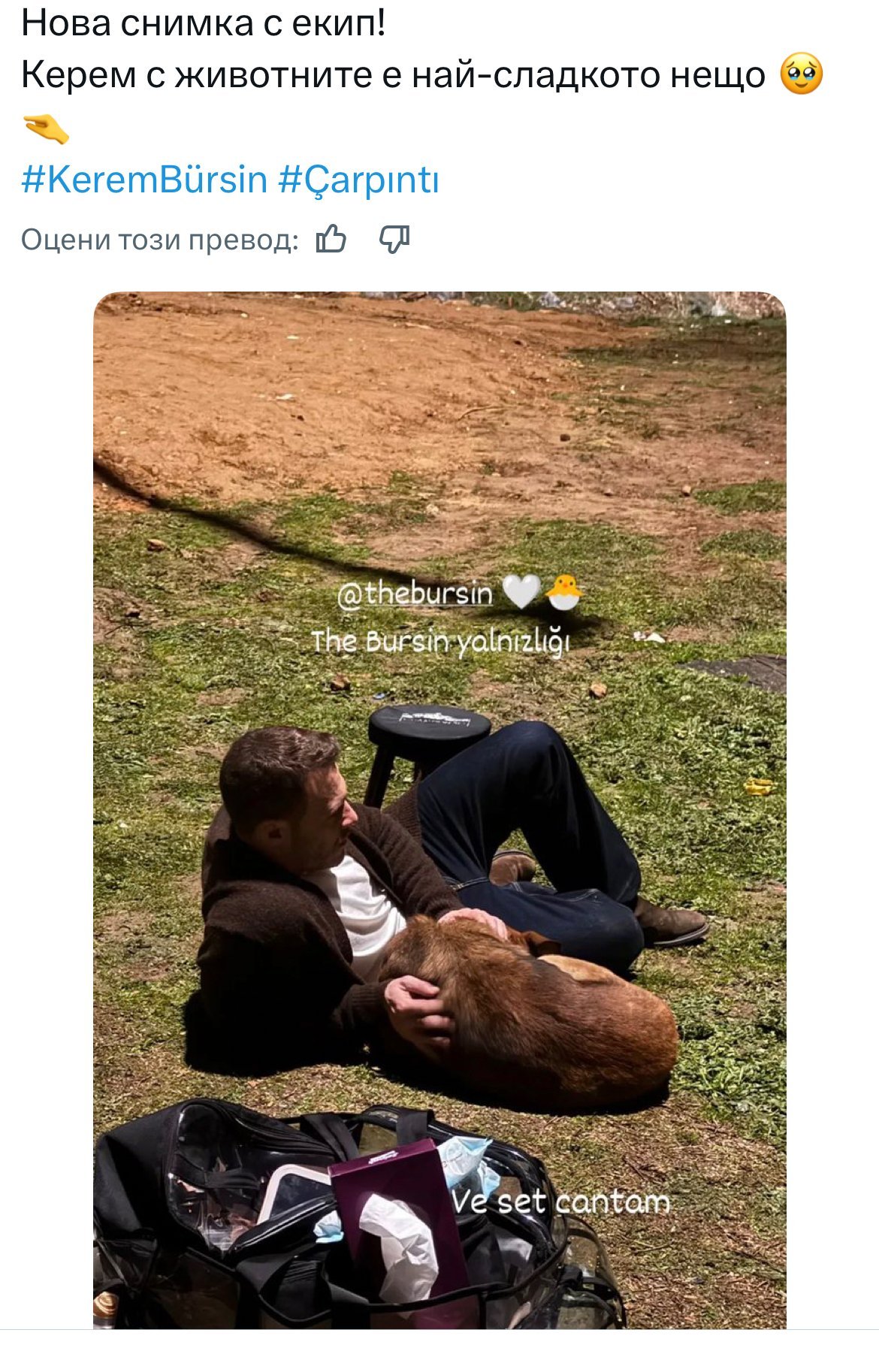Click the "Ve set cantam" caption
The image size is (879, 1348).
[x=560, y=1201]
